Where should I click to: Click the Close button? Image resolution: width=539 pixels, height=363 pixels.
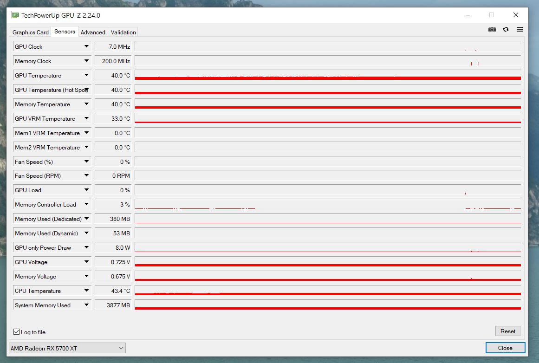[x=505, y=348]
